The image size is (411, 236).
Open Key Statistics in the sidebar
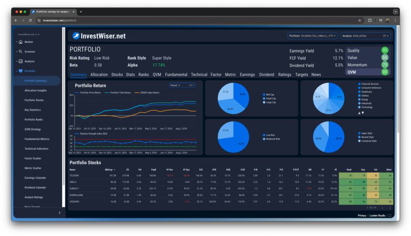click(x=33, y=110)
